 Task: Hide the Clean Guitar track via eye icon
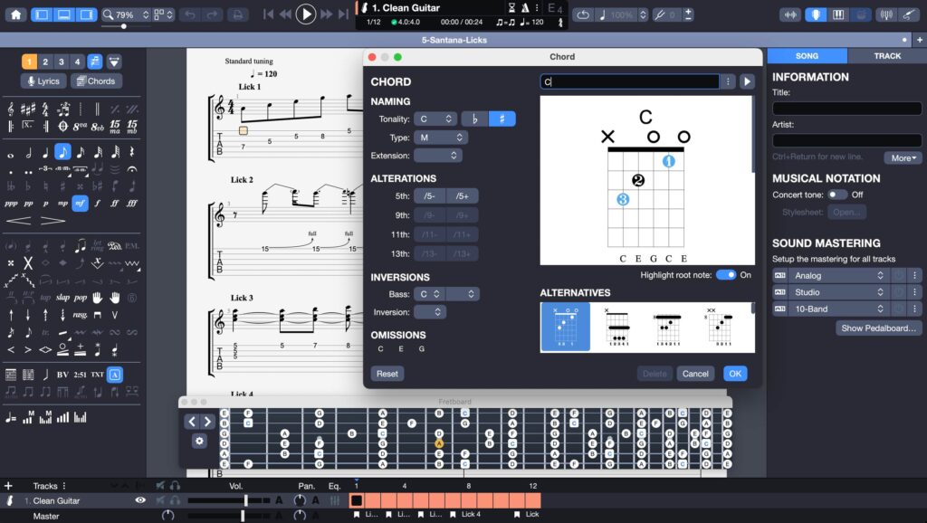(x=140, y=500)
